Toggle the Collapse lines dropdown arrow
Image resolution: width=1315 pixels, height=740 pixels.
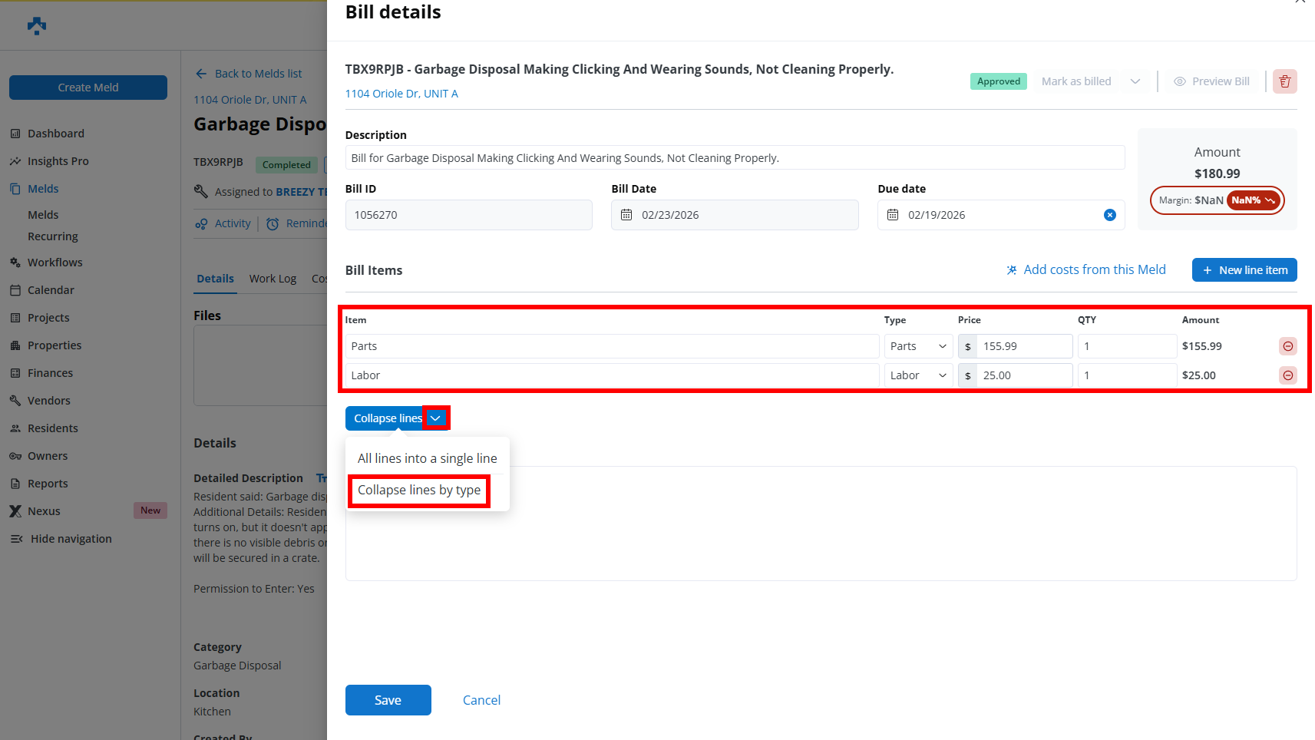coord(435,418)
